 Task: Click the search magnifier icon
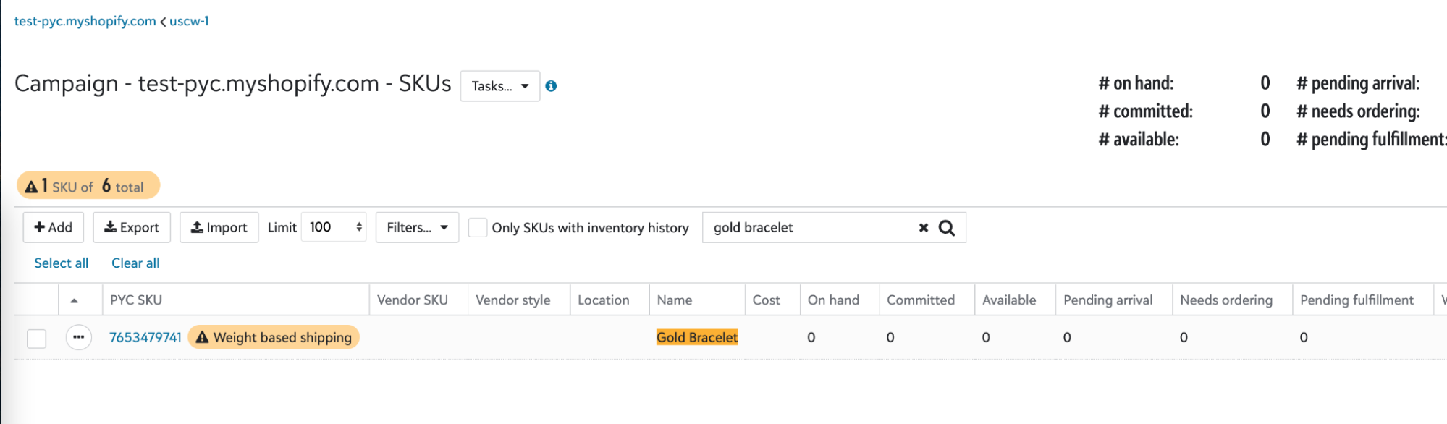click(x=946, y=228)
